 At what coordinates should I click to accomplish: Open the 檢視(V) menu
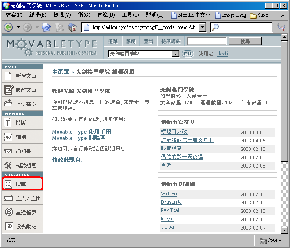tap(62, 15)
